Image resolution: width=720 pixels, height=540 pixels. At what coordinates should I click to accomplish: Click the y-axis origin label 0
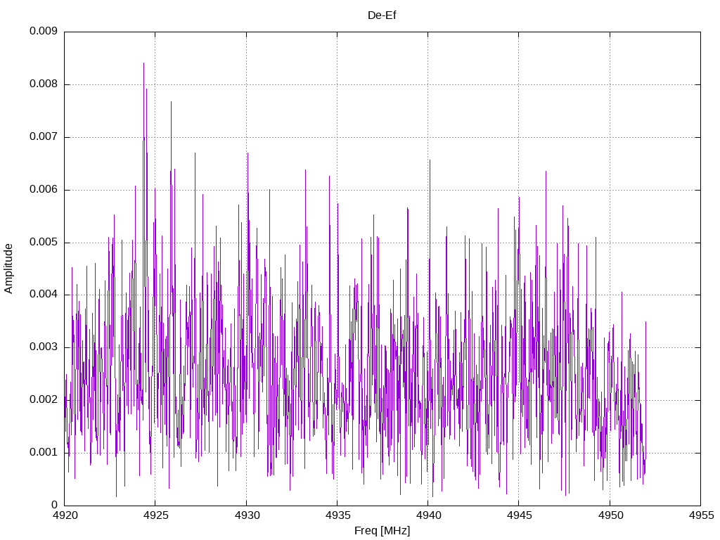pos(54,505)
